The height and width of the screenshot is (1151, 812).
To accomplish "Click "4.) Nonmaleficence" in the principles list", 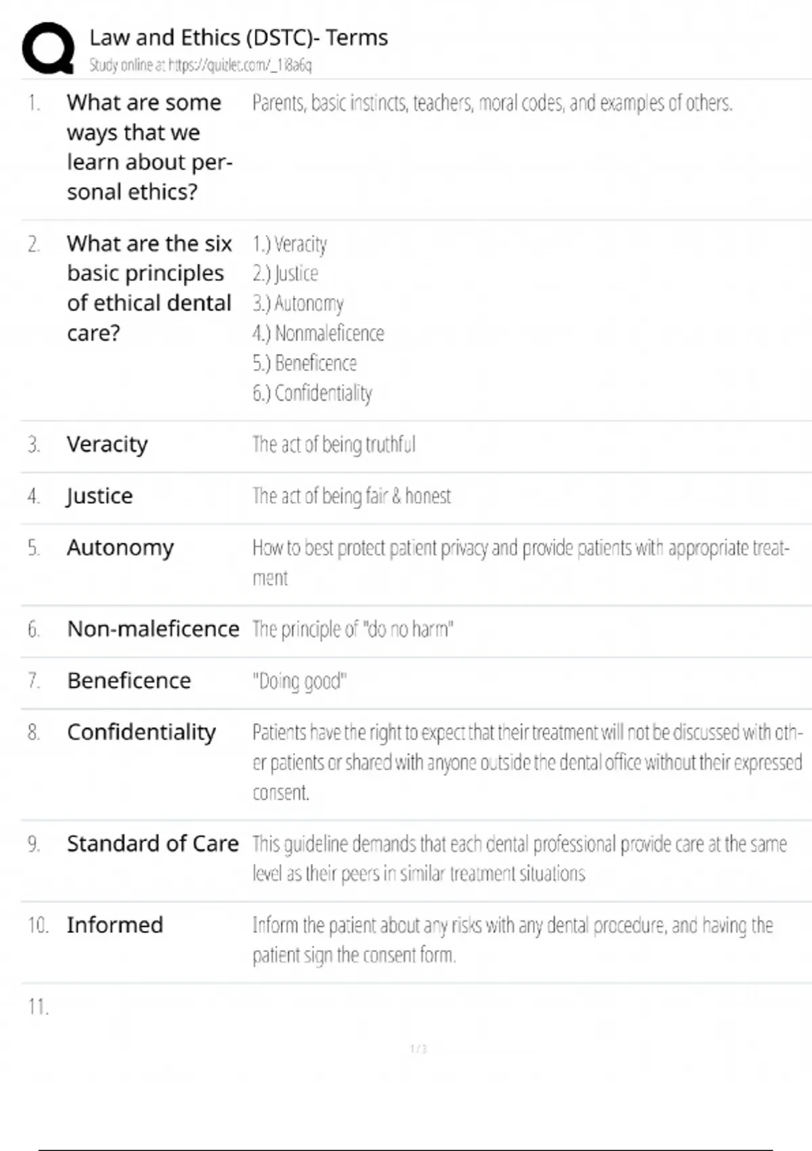I will point(318,333).
